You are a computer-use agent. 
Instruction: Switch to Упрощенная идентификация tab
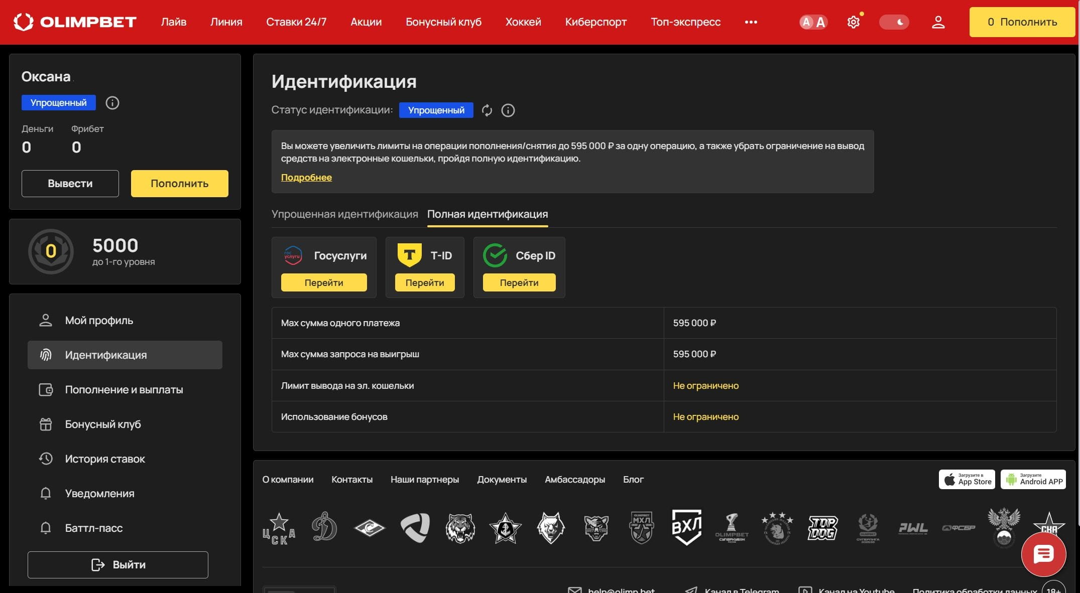click(345, 214)
